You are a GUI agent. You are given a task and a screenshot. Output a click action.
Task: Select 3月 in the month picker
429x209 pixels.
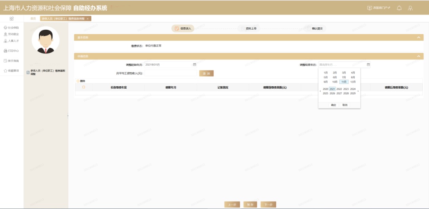(344, 73)
